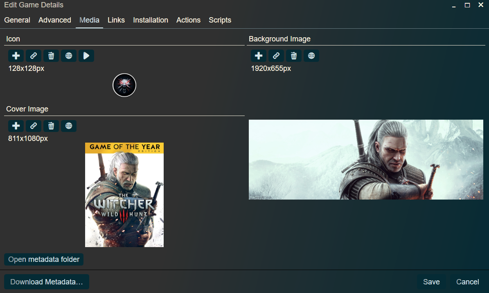
Task: Select the Witcher 3 cover image thumbnail
Action: (124, 195)
